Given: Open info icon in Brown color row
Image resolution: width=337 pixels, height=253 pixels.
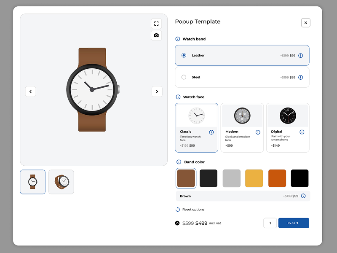Looking at the screenshot, I should pos(303,196).
